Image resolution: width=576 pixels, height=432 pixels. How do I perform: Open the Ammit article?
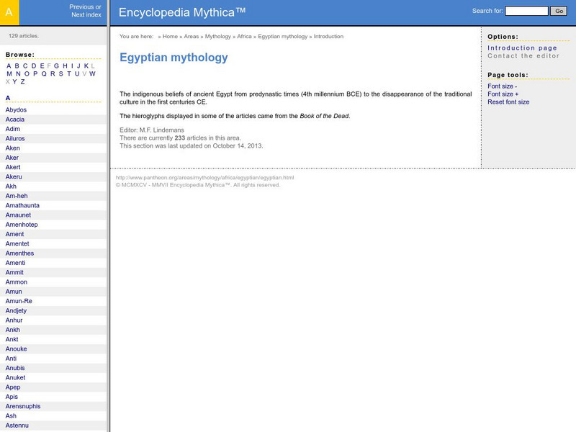pyautogui.click(x=14, y=272)
